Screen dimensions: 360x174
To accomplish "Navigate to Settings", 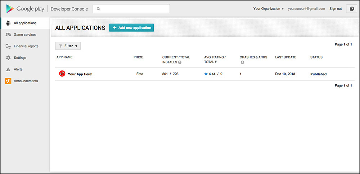I will point(25,58).
